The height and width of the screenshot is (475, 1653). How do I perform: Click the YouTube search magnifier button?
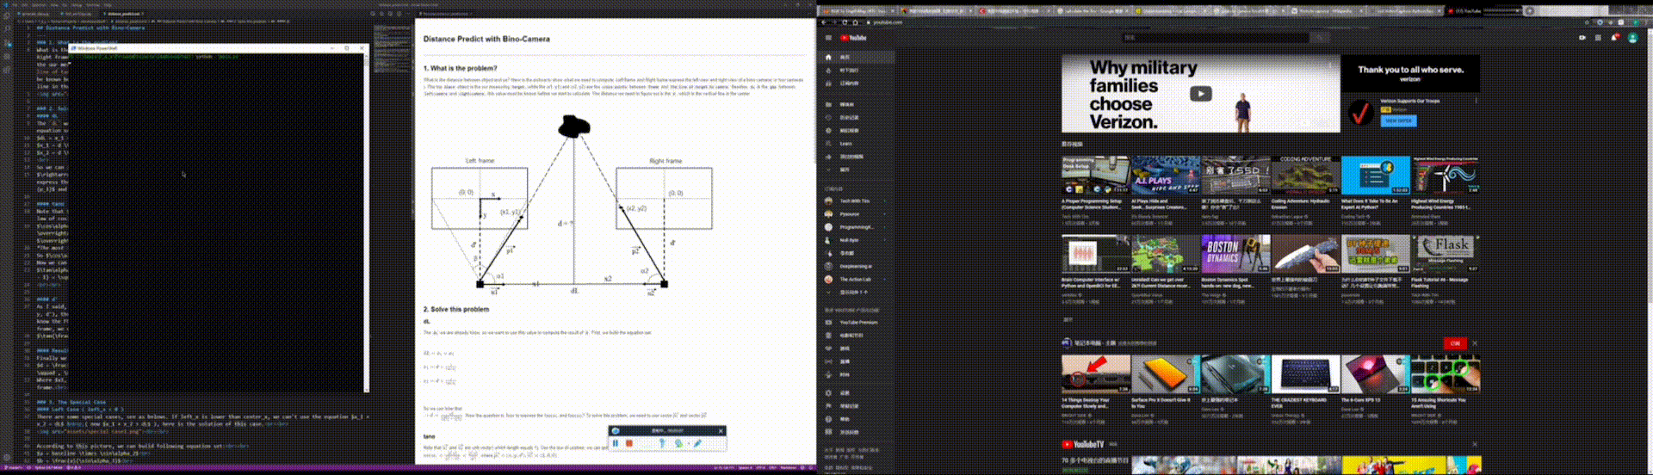click(x=1321, y=38)
